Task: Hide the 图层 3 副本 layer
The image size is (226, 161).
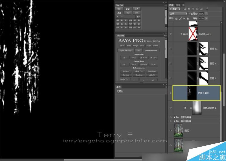Action: point(171,93)
